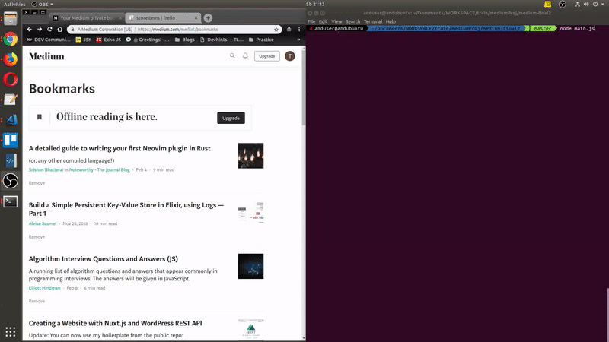609x342 pixels.
Task: Show more bookmarks bar items
Action: click(298, 40)
